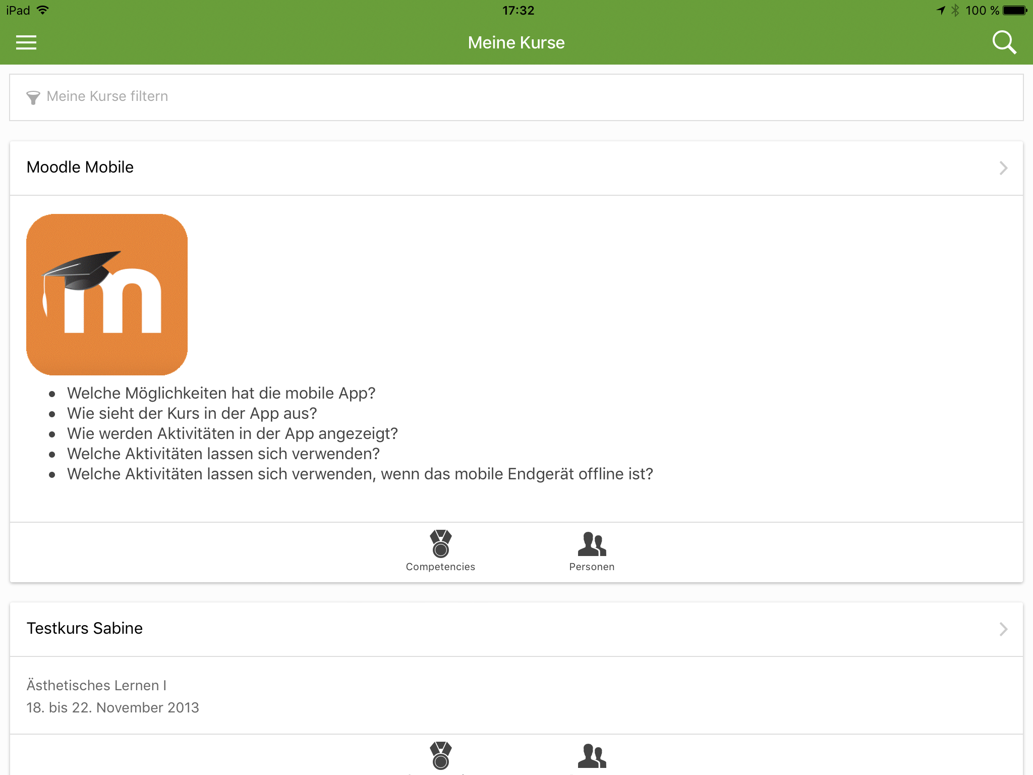Open Personen icon for Moodle Mobile

click(x=592, y=544)
